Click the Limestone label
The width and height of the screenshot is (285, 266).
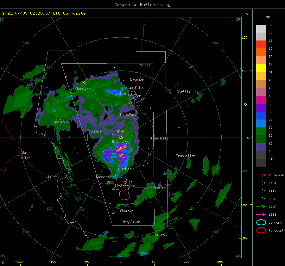[60, 122]
